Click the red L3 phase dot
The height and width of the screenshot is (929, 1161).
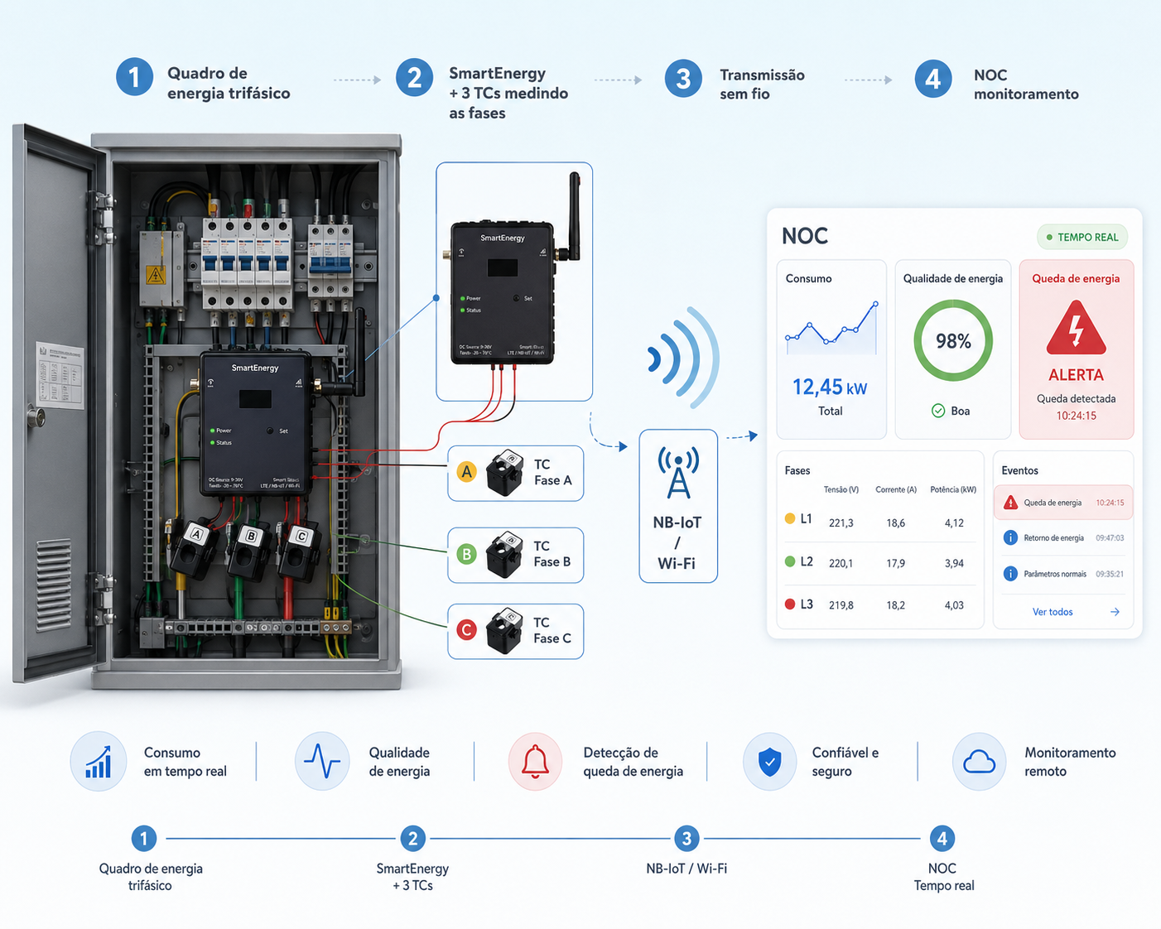click(790, 604)
